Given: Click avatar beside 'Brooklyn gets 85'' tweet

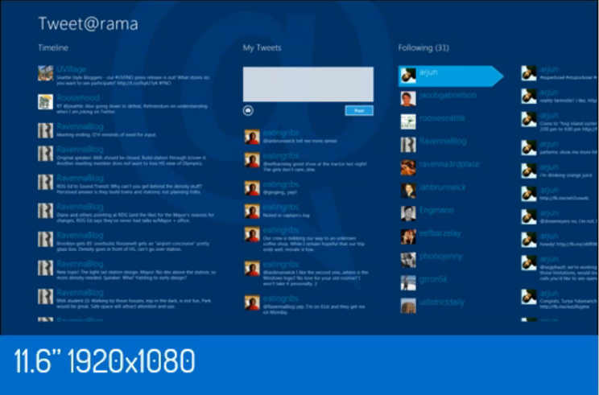Looking at the screenshot, I should [x=45, y=239].
